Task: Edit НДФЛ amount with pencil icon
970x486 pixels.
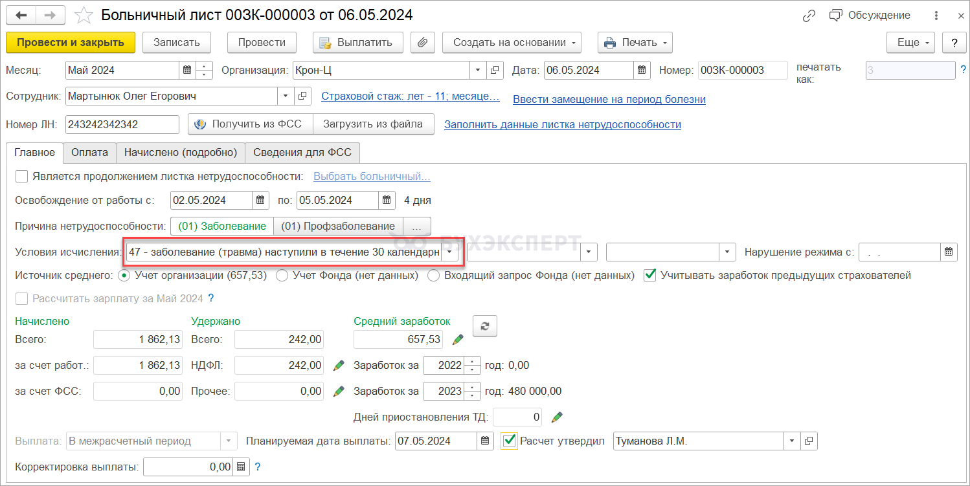Action: coord(339,366)
